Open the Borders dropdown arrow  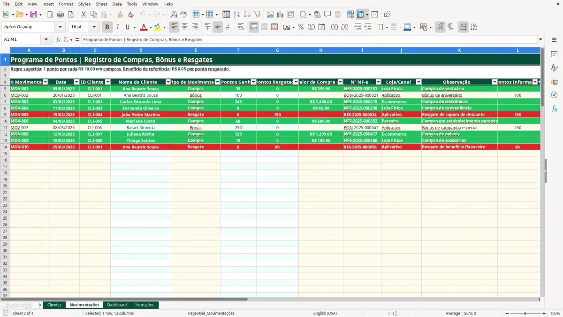click(x=386, y=27)
